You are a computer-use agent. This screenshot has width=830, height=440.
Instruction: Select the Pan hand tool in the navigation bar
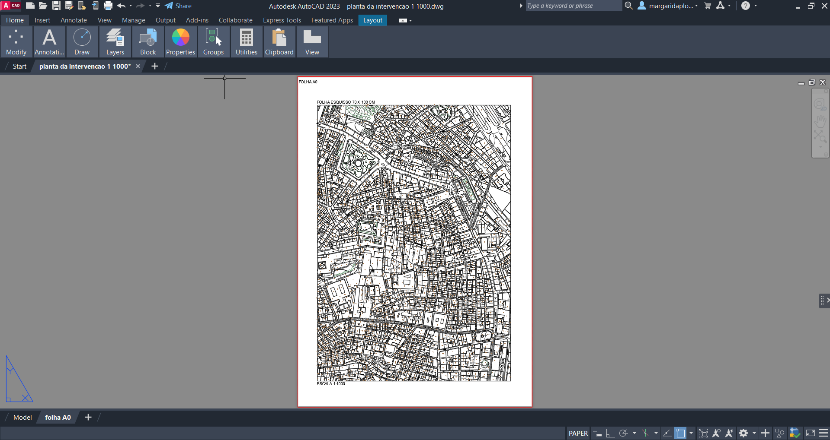(820, 121)
